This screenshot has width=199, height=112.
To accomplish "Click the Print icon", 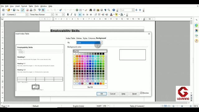I will click(31, 10).
